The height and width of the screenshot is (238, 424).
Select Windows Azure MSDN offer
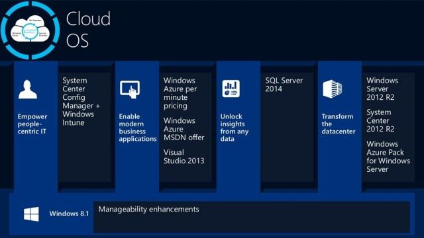[184, 129]
